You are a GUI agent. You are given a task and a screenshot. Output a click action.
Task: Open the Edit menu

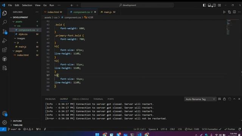click(17, 5)
